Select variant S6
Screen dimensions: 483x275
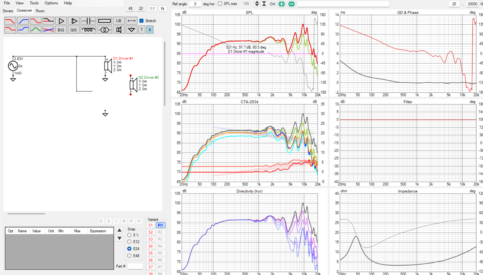[x=150, y=260]
